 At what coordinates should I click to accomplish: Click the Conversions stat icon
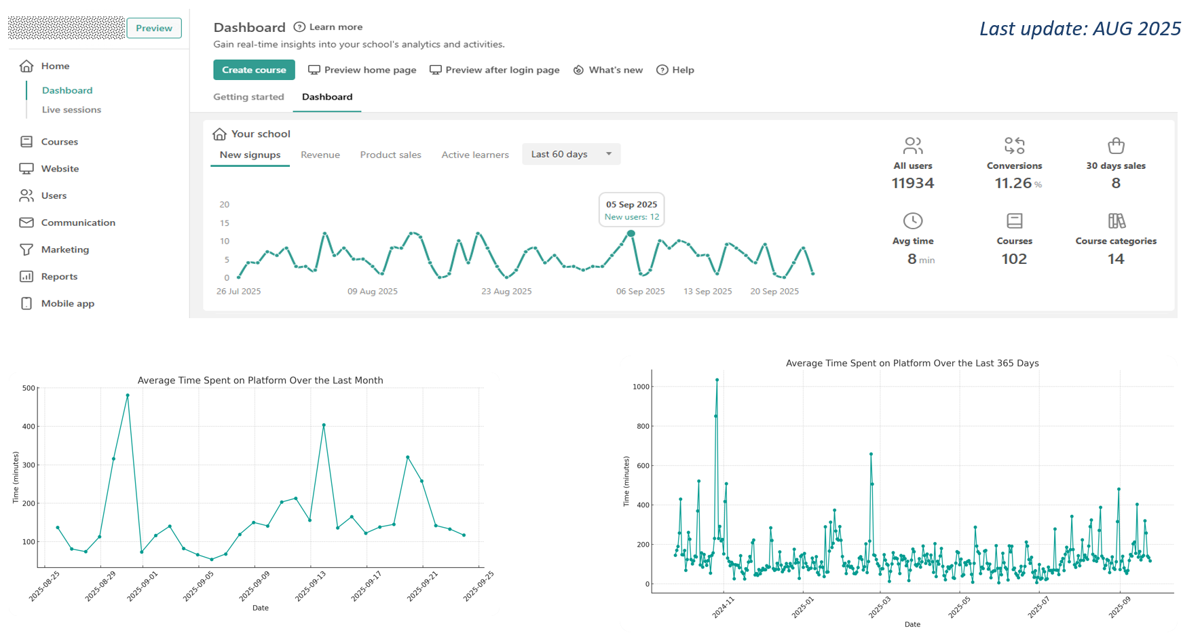click(x=1014, y=146)
